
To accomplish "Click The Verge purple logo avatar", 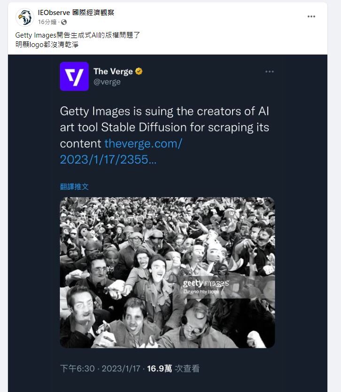I will pyautogui.click(x=74, y=76).
